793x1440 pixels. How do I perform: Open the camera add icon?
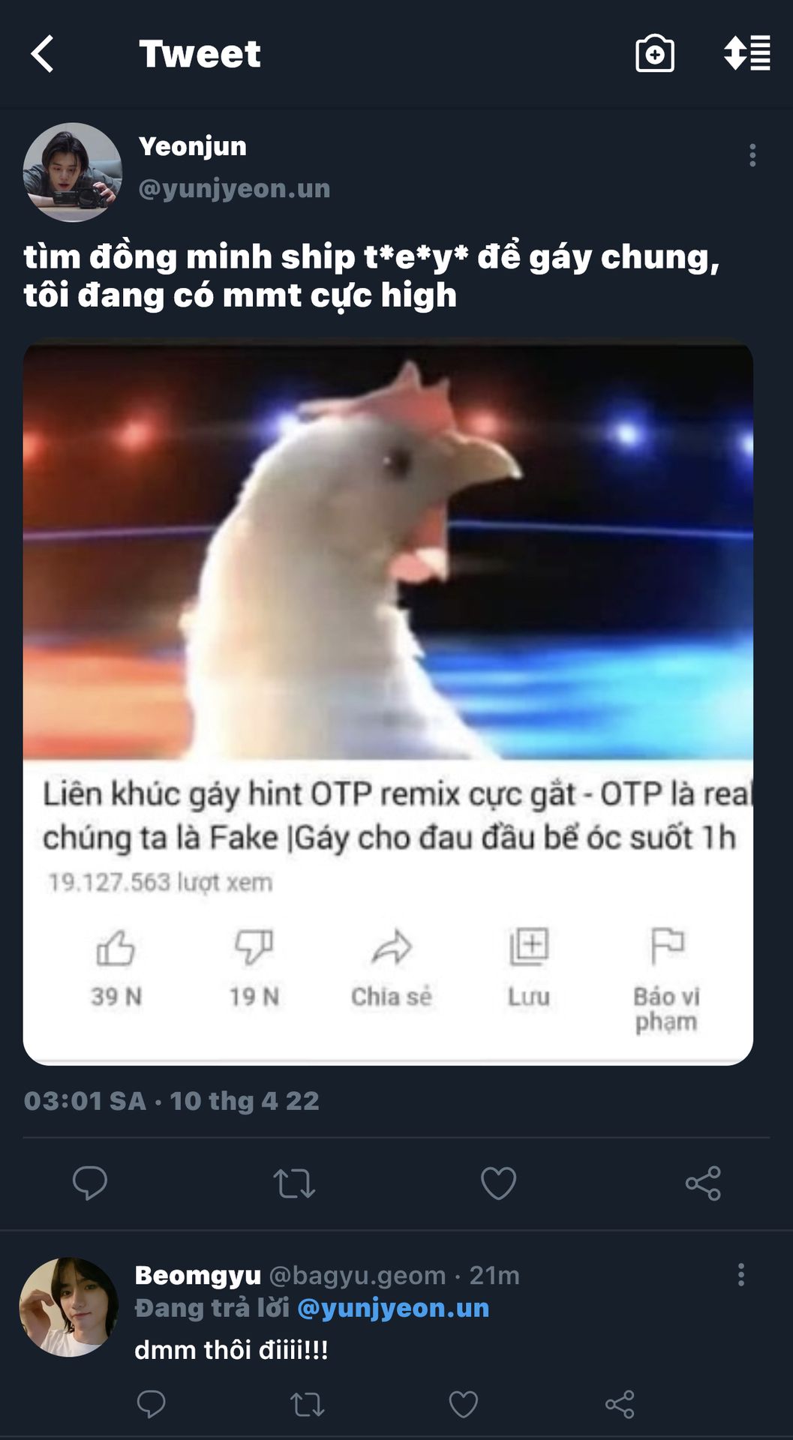point(654,54)
